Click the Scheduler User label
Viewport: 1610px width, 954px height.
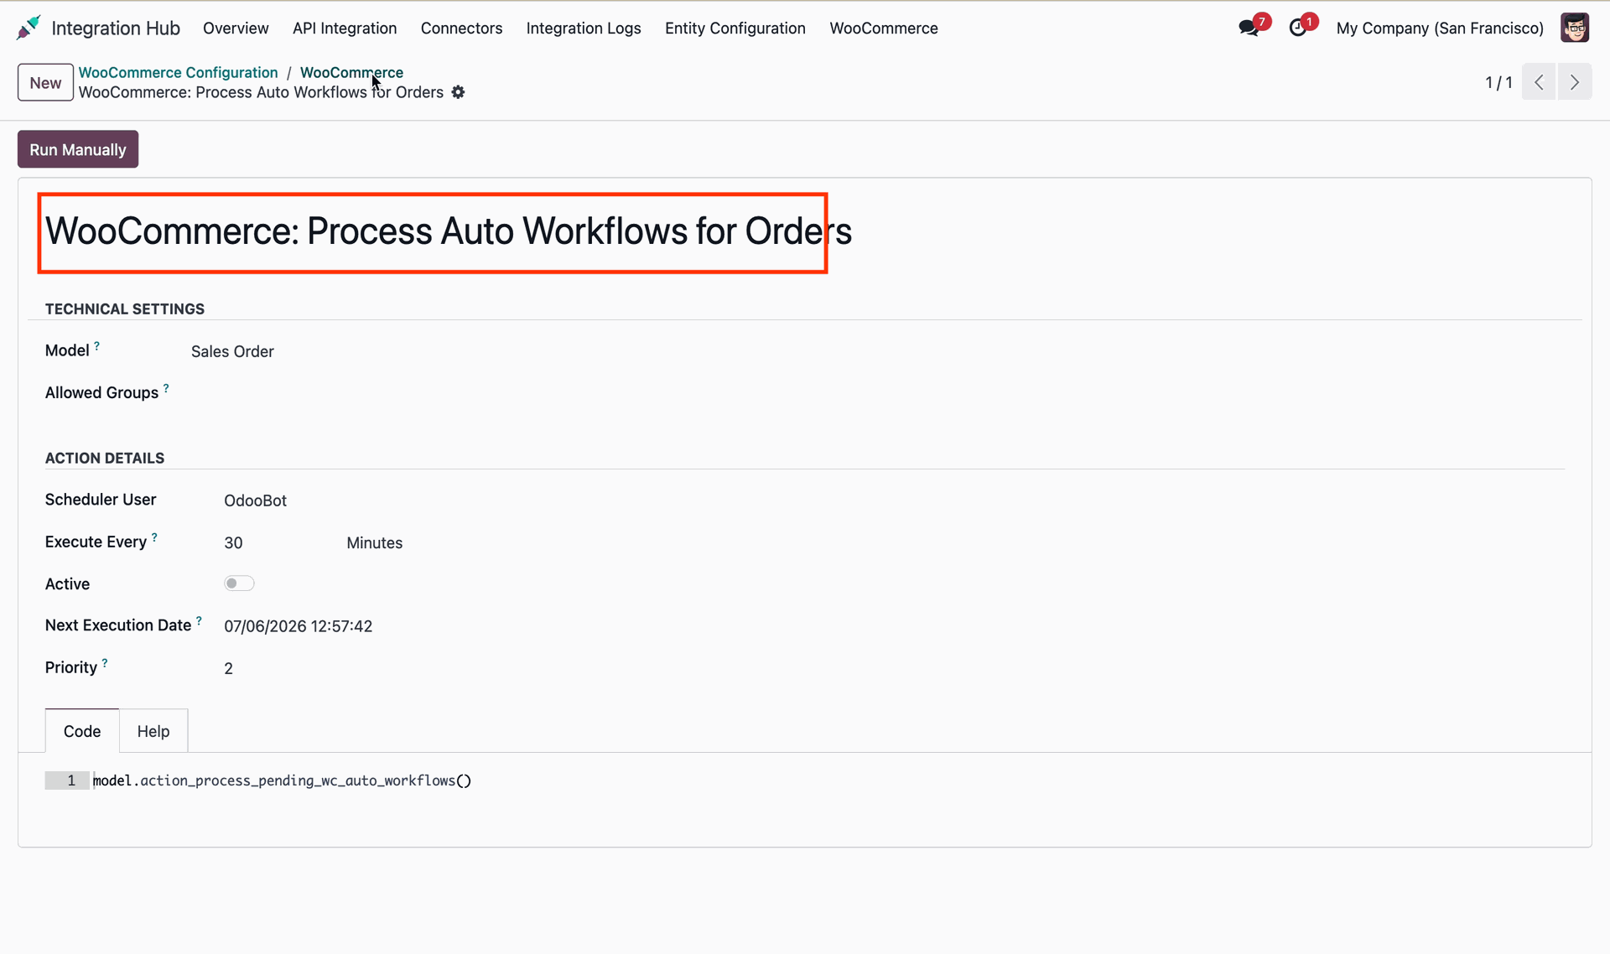click(101, 500)
